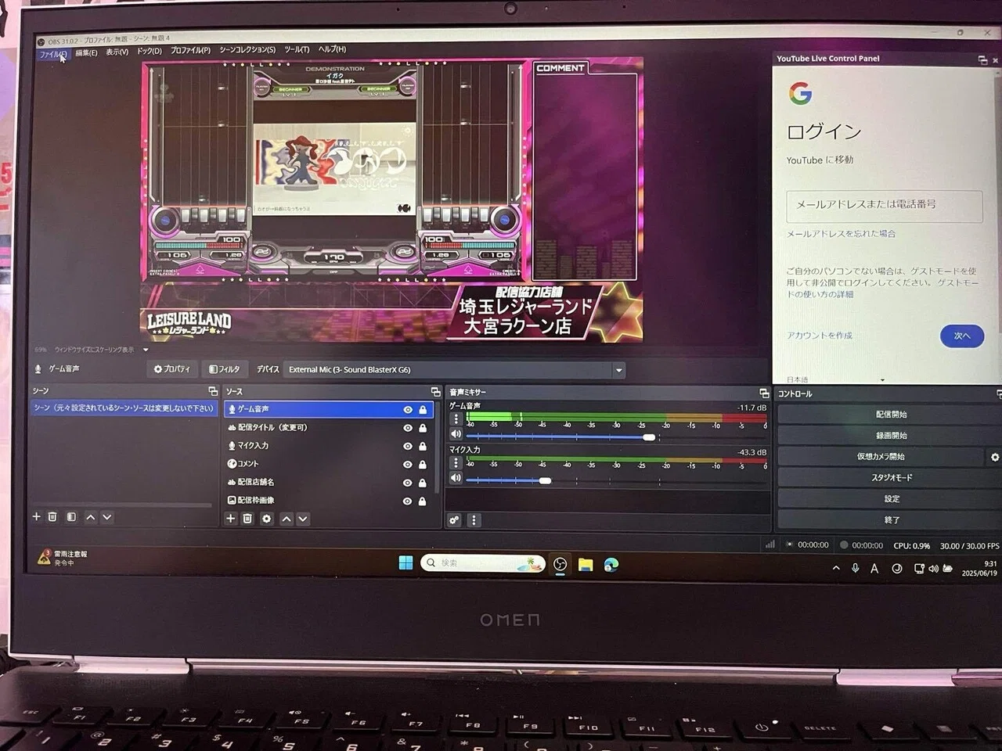Hide the 配信タイトル（変更可） source

pos(408,428)
